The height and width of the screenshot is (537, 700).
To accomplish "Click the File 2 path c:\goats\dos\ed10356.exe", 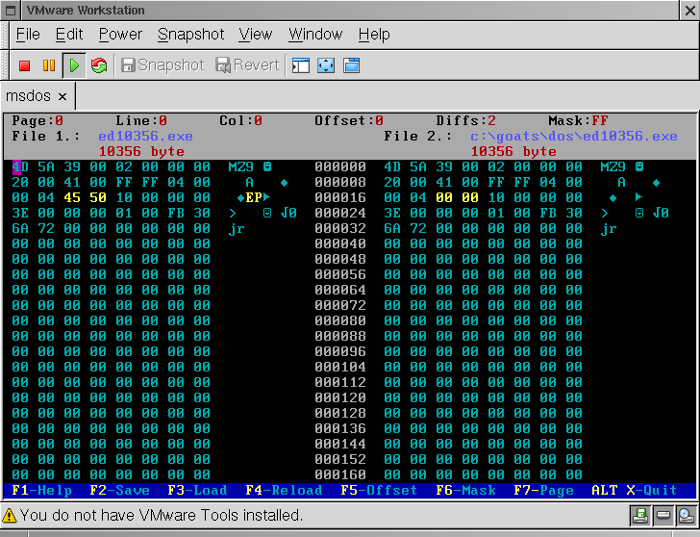I will click(x=574, y=137).
